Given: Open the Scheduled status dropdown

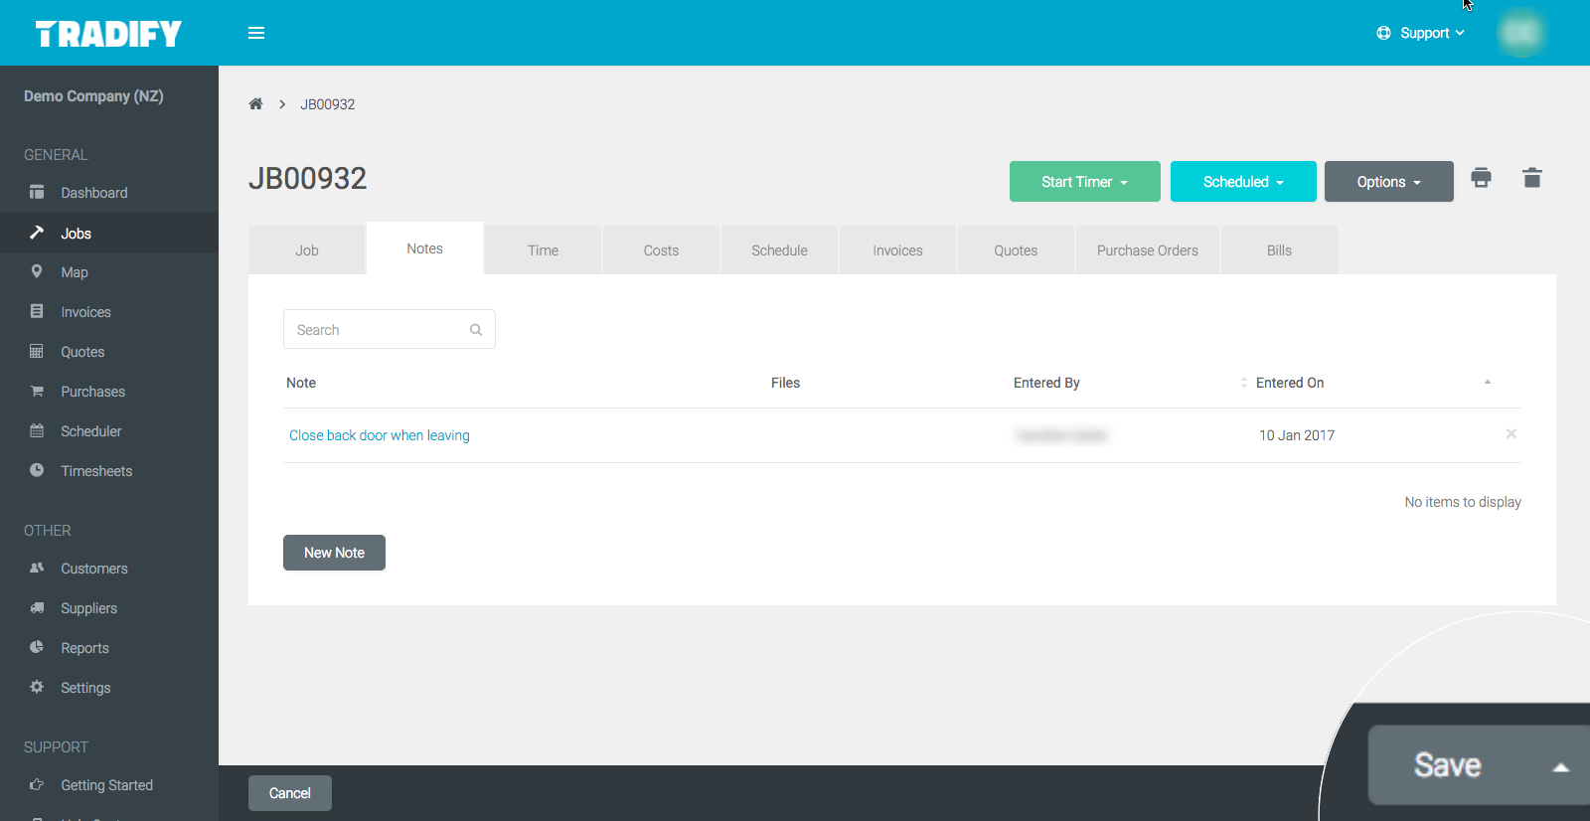Looking at the screenshot, I should tap(1243, 182).
